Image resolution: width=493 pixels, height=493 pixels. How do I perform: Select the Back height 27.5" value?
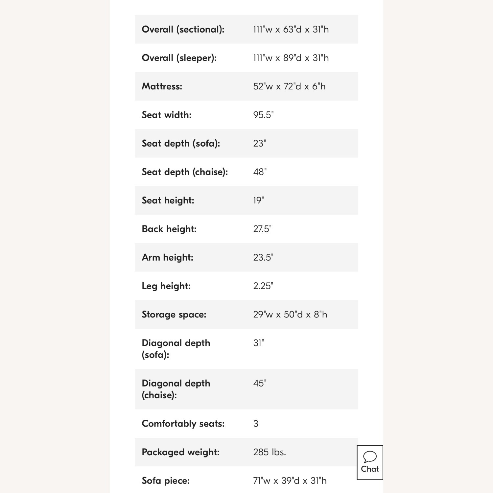[262, 229]
